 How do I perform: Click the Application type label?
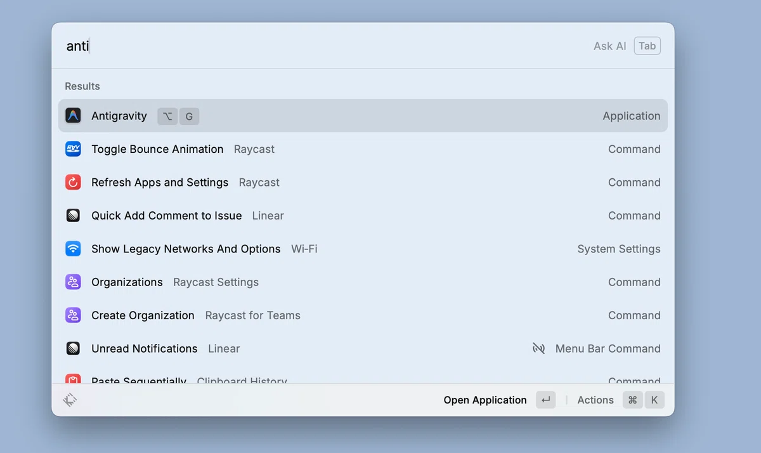tap(632, 115)
